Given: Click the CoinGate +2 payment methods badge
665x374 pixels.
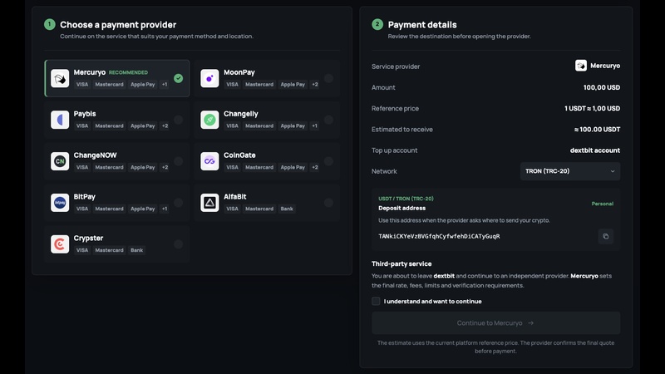Looking at the screenshot, I should click(x=315, y=168).
